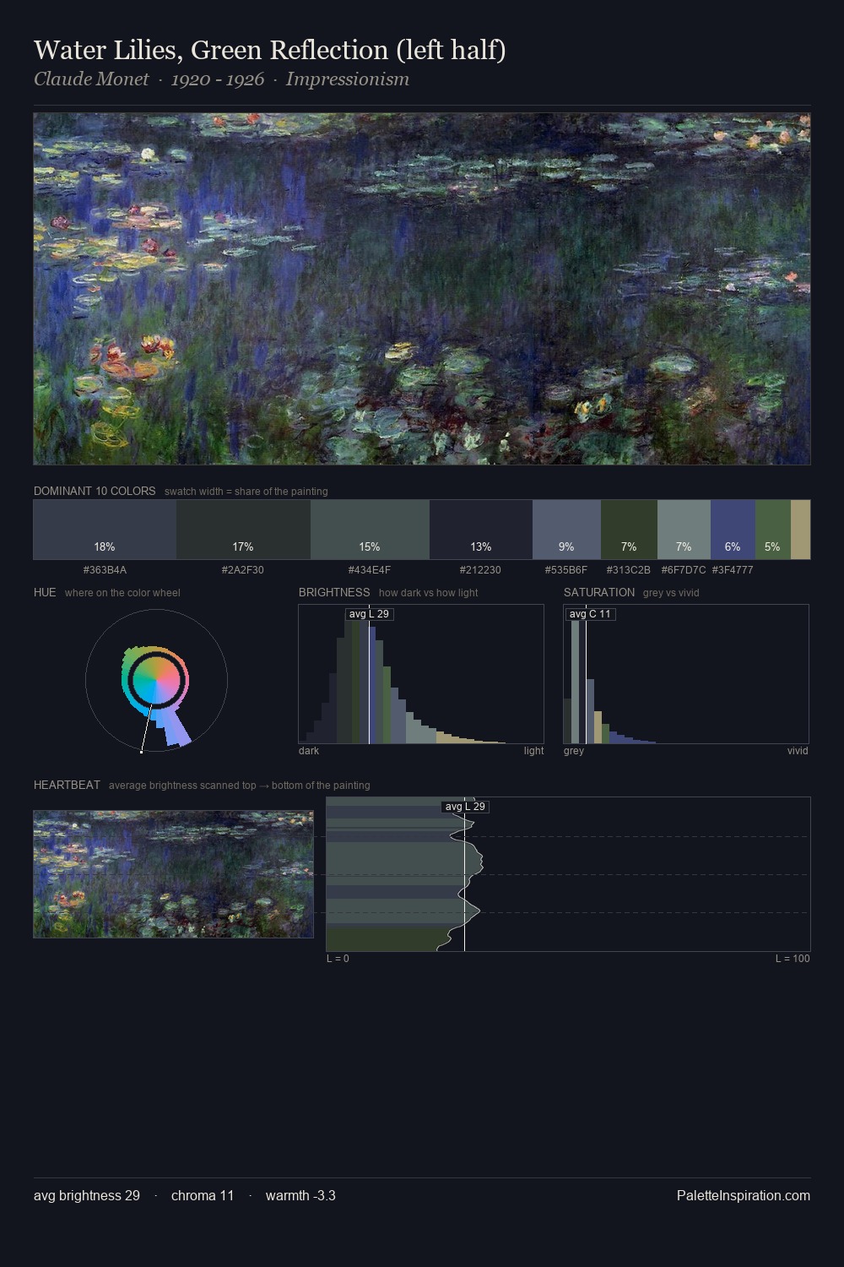Click the footer text 'avg brightness 29'
Screen dimensions: 844x1267
click(x=87, y=1195)
